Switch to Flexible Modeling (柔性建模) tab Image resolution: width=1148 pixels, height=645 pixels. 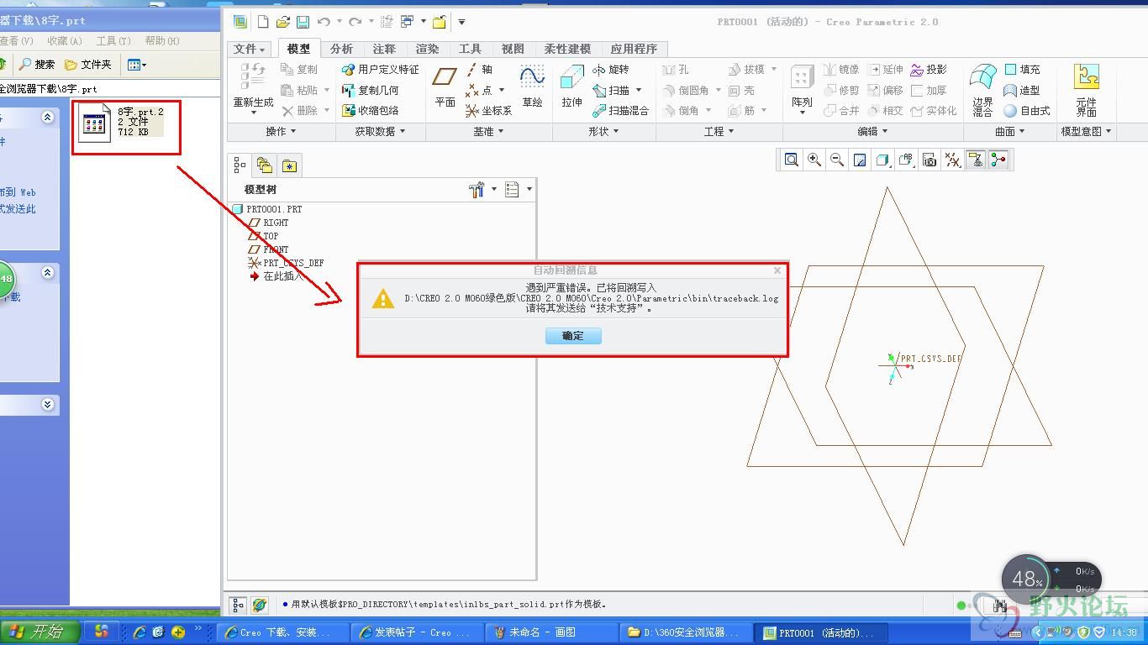(x=567, y=49)
